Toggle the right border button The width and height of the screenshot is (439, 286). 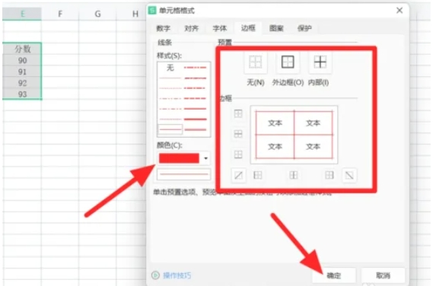click(x=329, y=176)
